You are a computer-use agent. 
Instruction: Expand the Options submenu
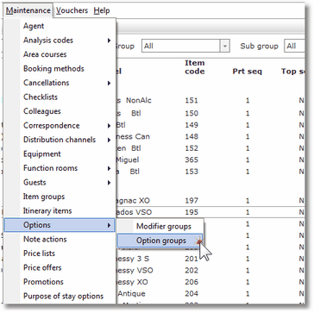[x=60, y=225]
